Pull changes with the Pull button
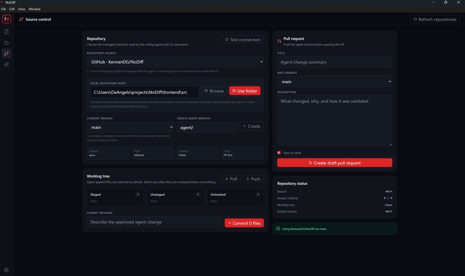Viewport: 465px width, 276px height. (231, 179)
